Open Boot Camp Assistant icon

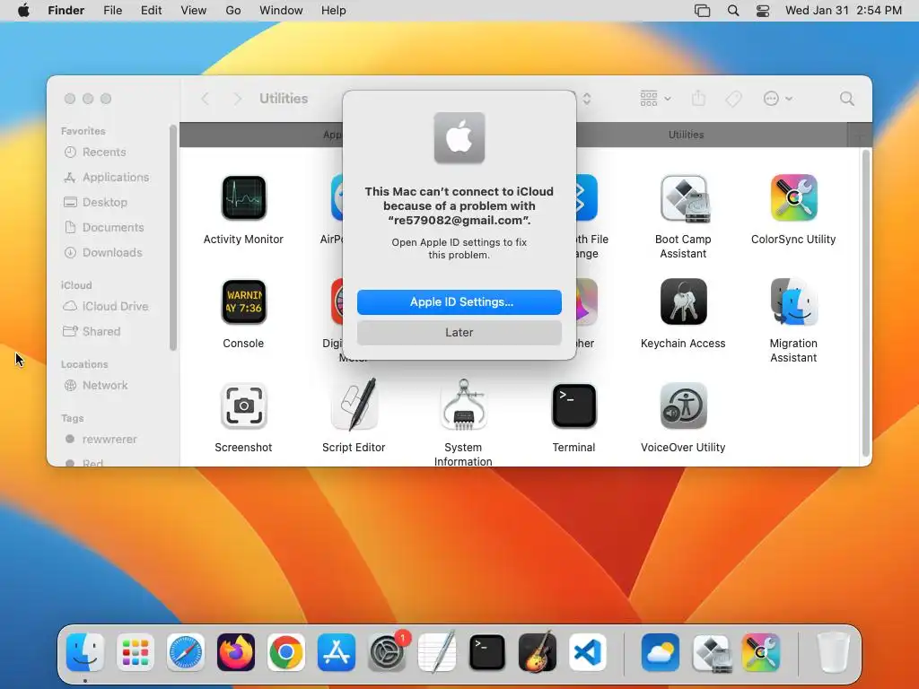tap(683, 198)
